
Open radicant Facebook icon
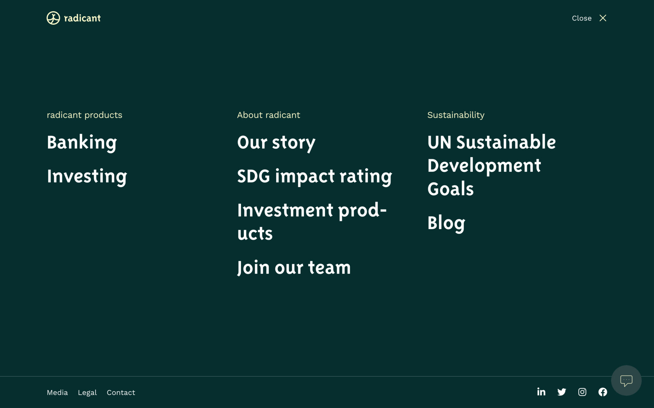pyautogui.click(x=603, y=392)
